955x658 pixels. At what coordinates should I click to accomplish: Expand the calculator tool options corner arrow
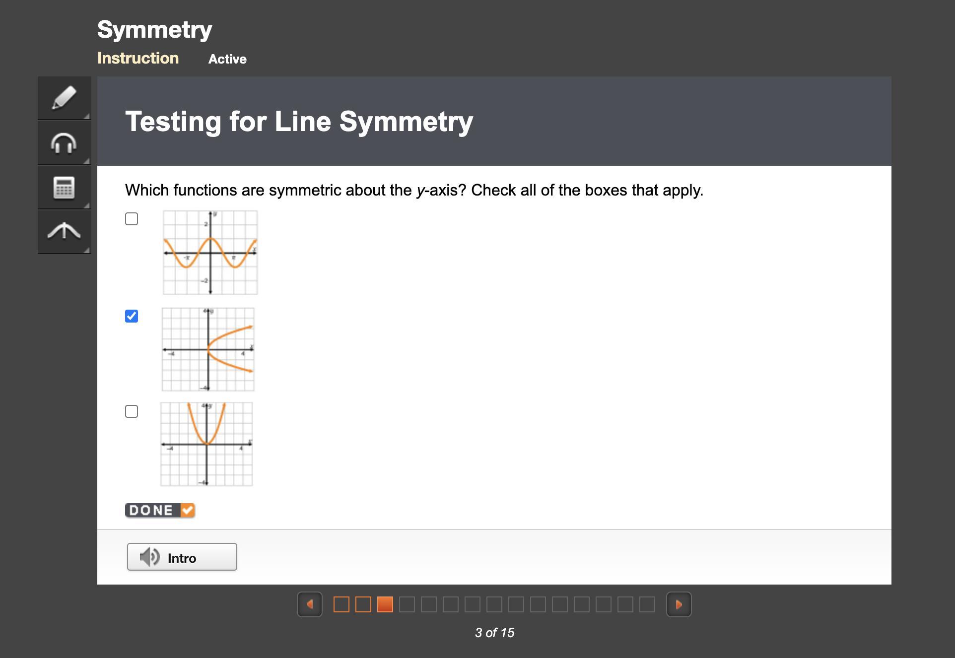pos(86,205)
